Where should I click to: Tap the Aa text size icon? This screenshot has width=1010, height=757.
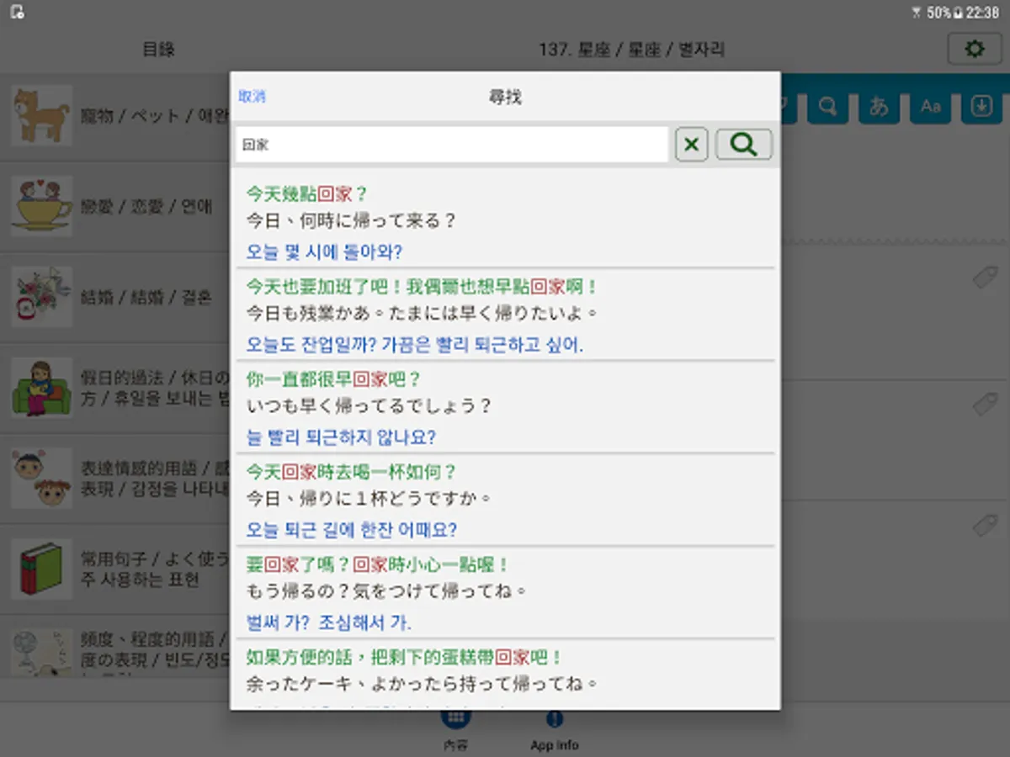(930, 106)
